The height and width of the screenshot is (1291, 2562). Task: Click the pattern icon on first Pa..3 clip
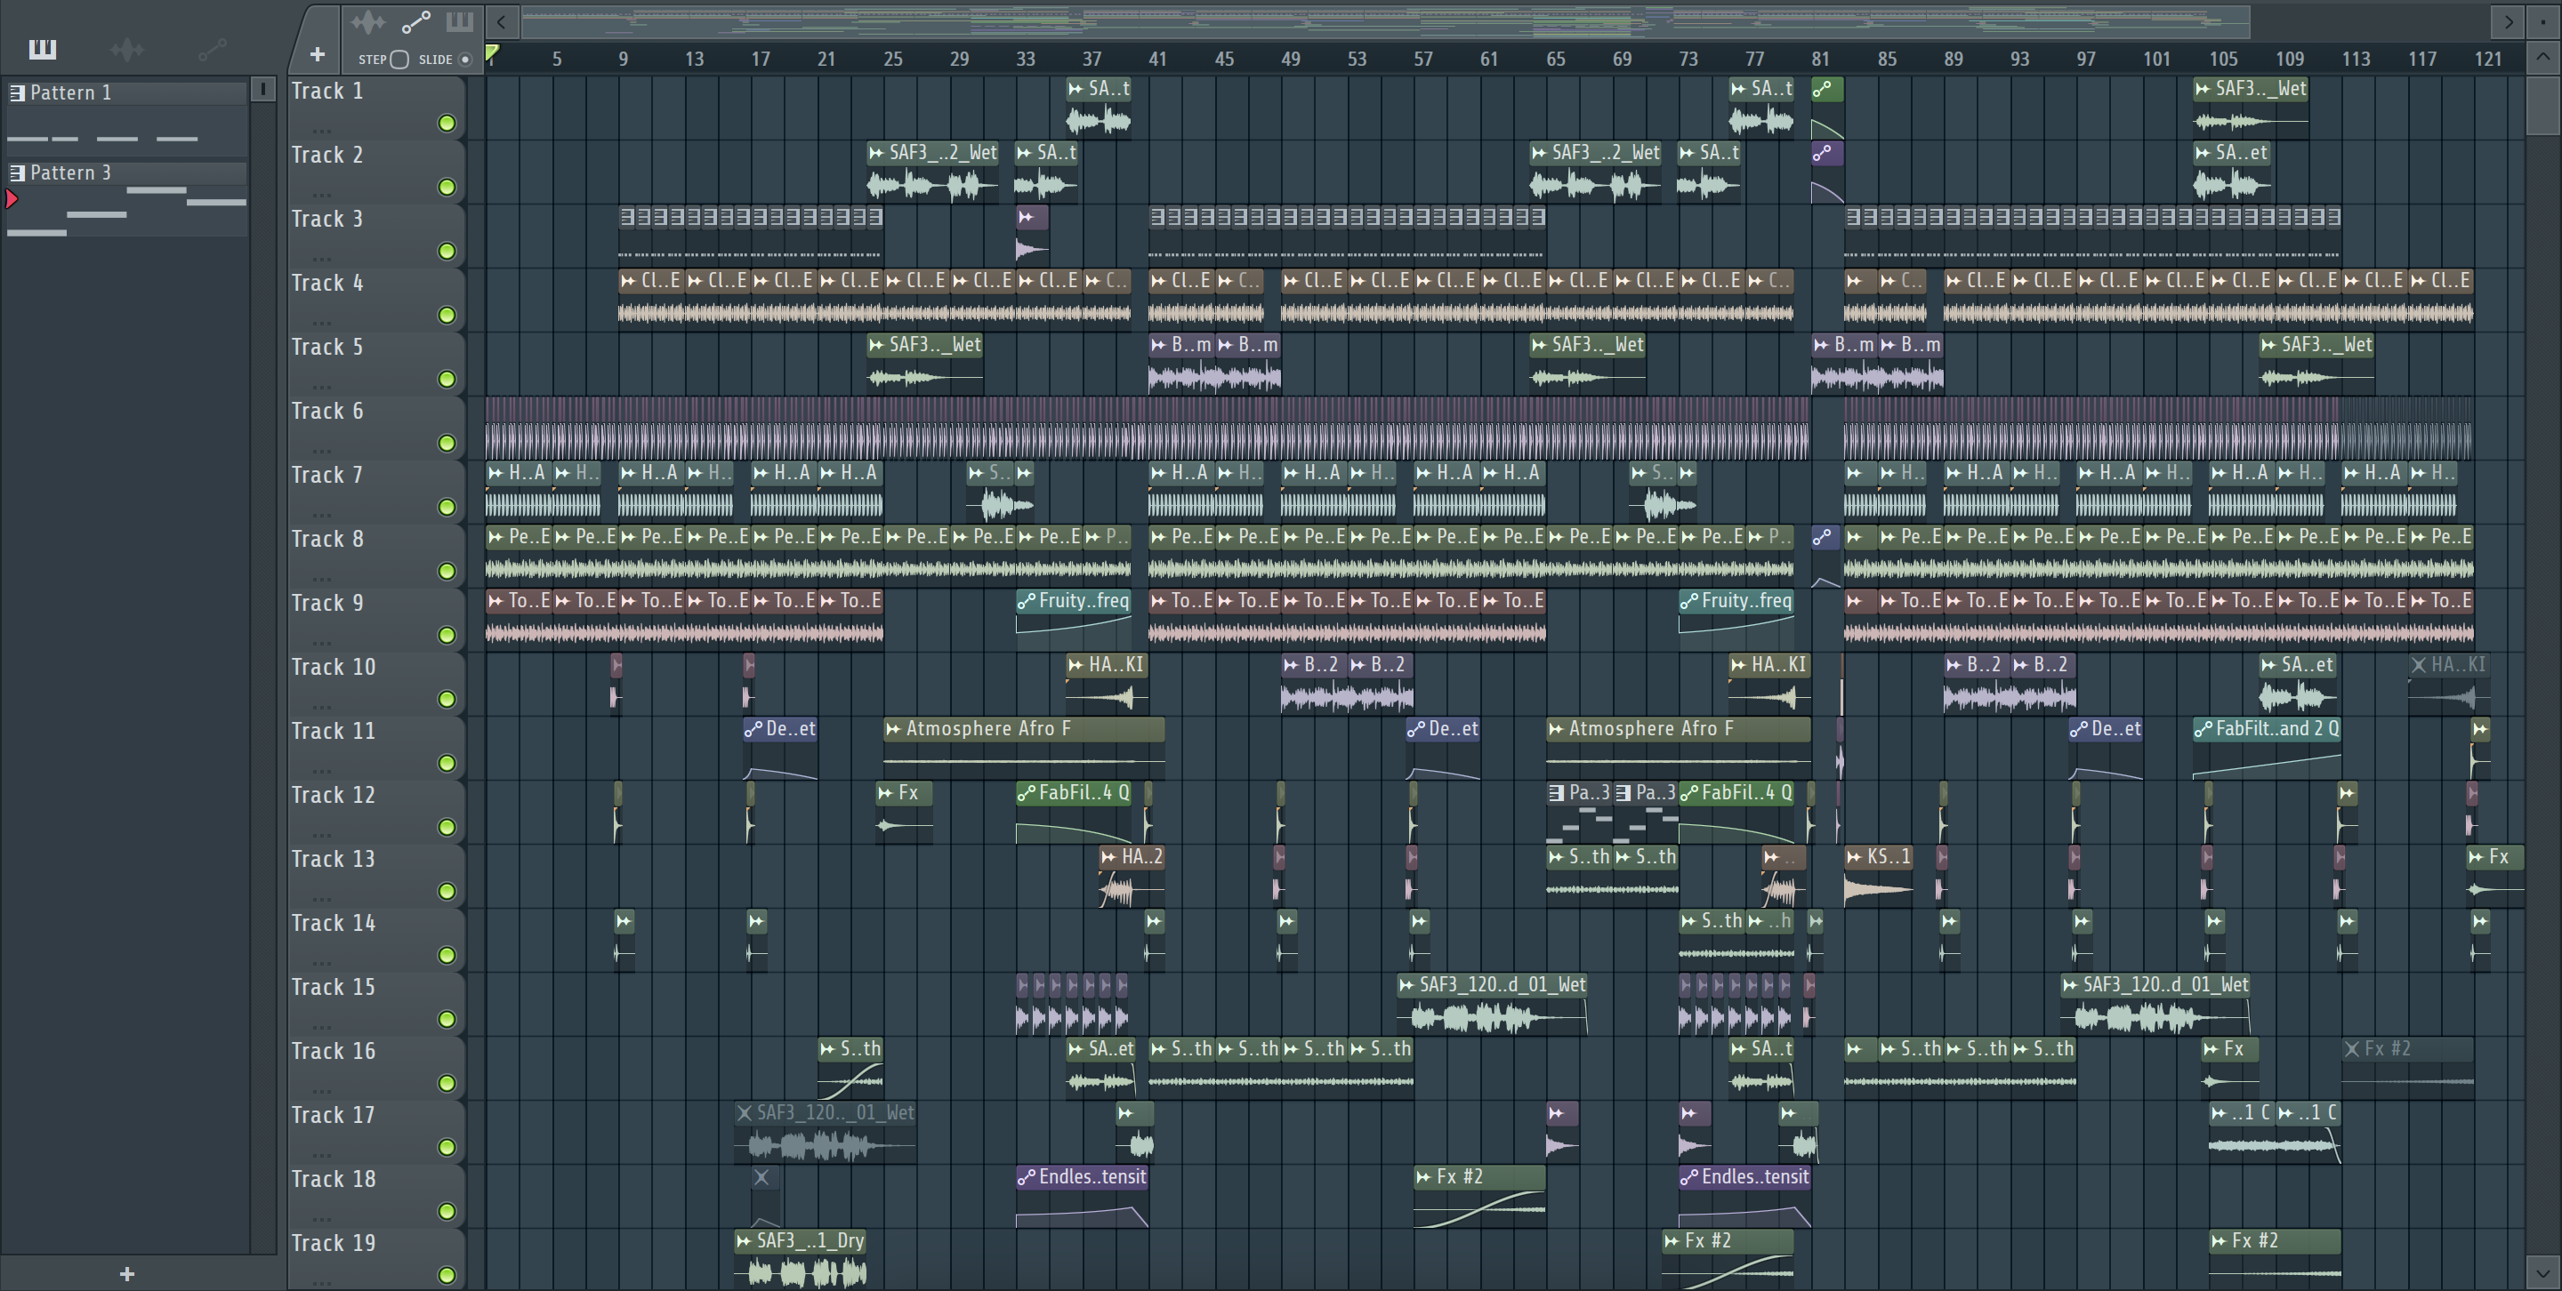point(1557,793)
